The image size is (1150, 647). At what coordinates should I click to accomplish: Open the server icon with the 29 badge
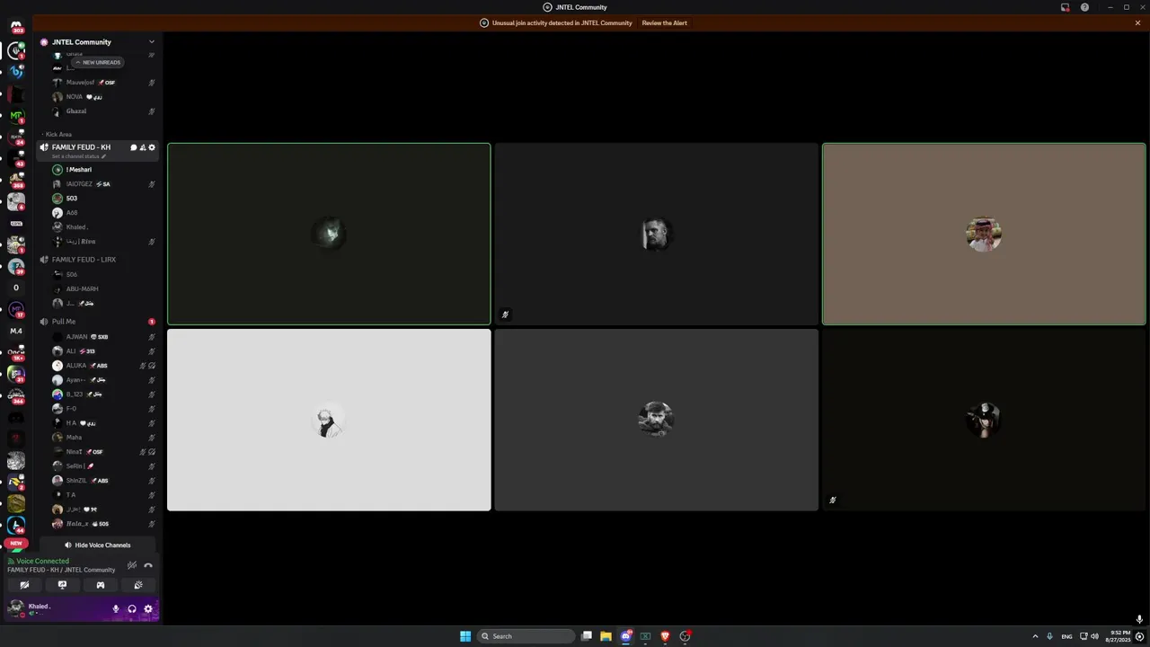(x=15, y=266)
